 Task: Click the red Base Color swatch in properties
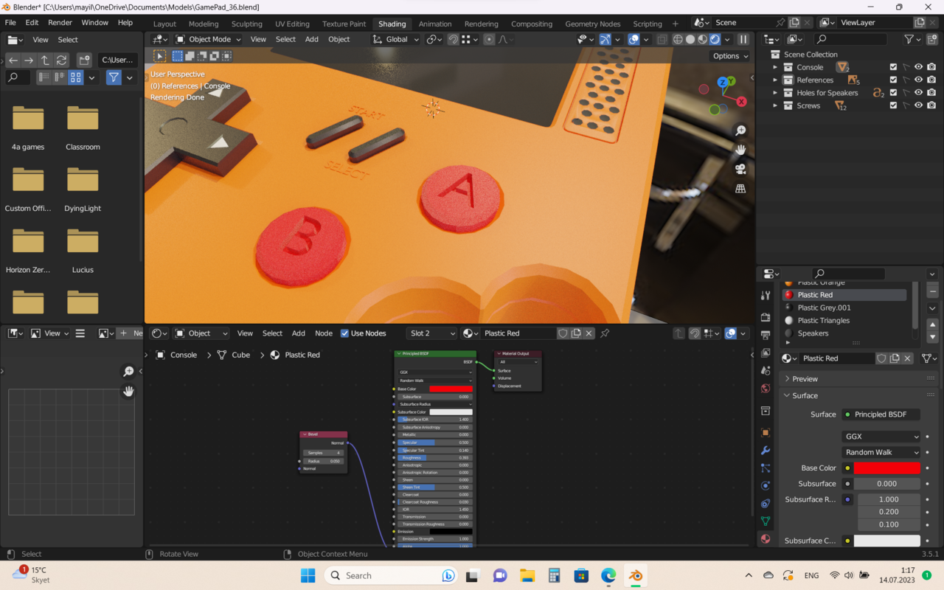[x=886, y=468]
